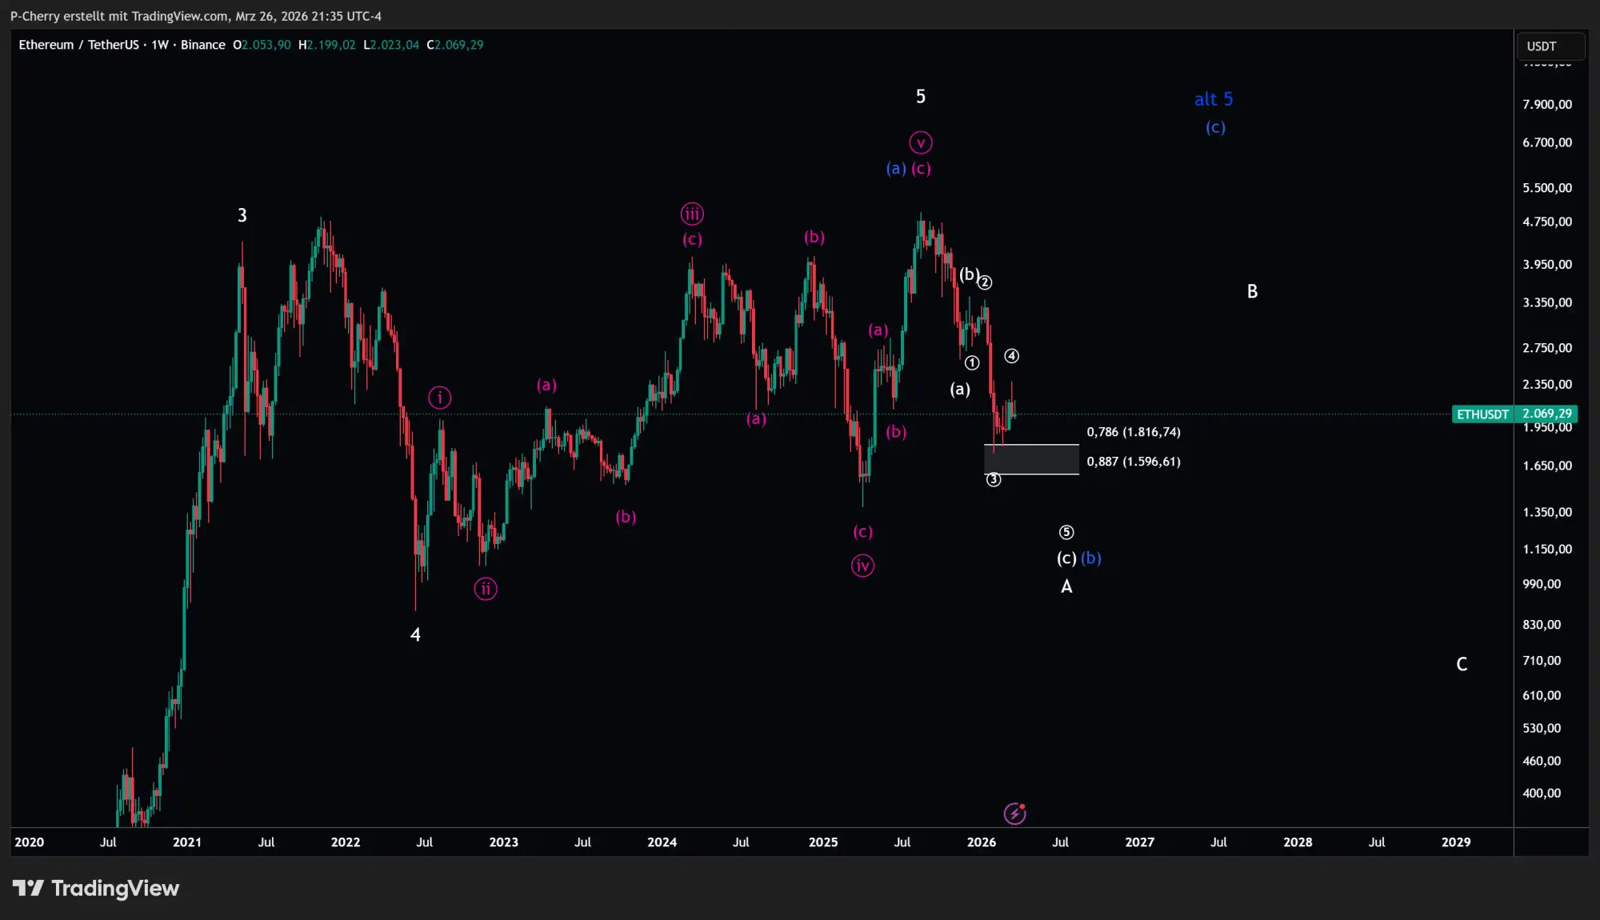Click the white circled number 5 label
This screenshot has width=1600, height=920.
point(1066,532)
